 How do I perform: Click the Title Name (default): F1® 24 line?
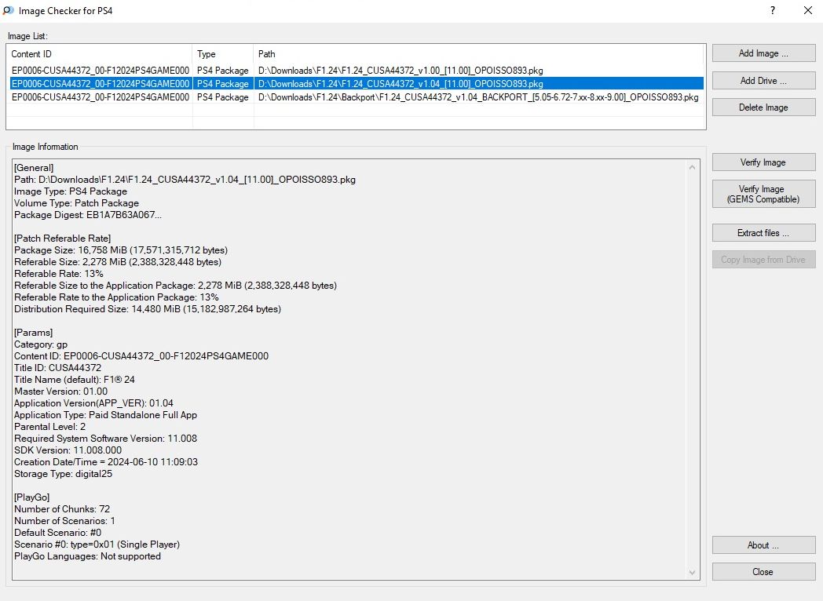coord(75,380)
